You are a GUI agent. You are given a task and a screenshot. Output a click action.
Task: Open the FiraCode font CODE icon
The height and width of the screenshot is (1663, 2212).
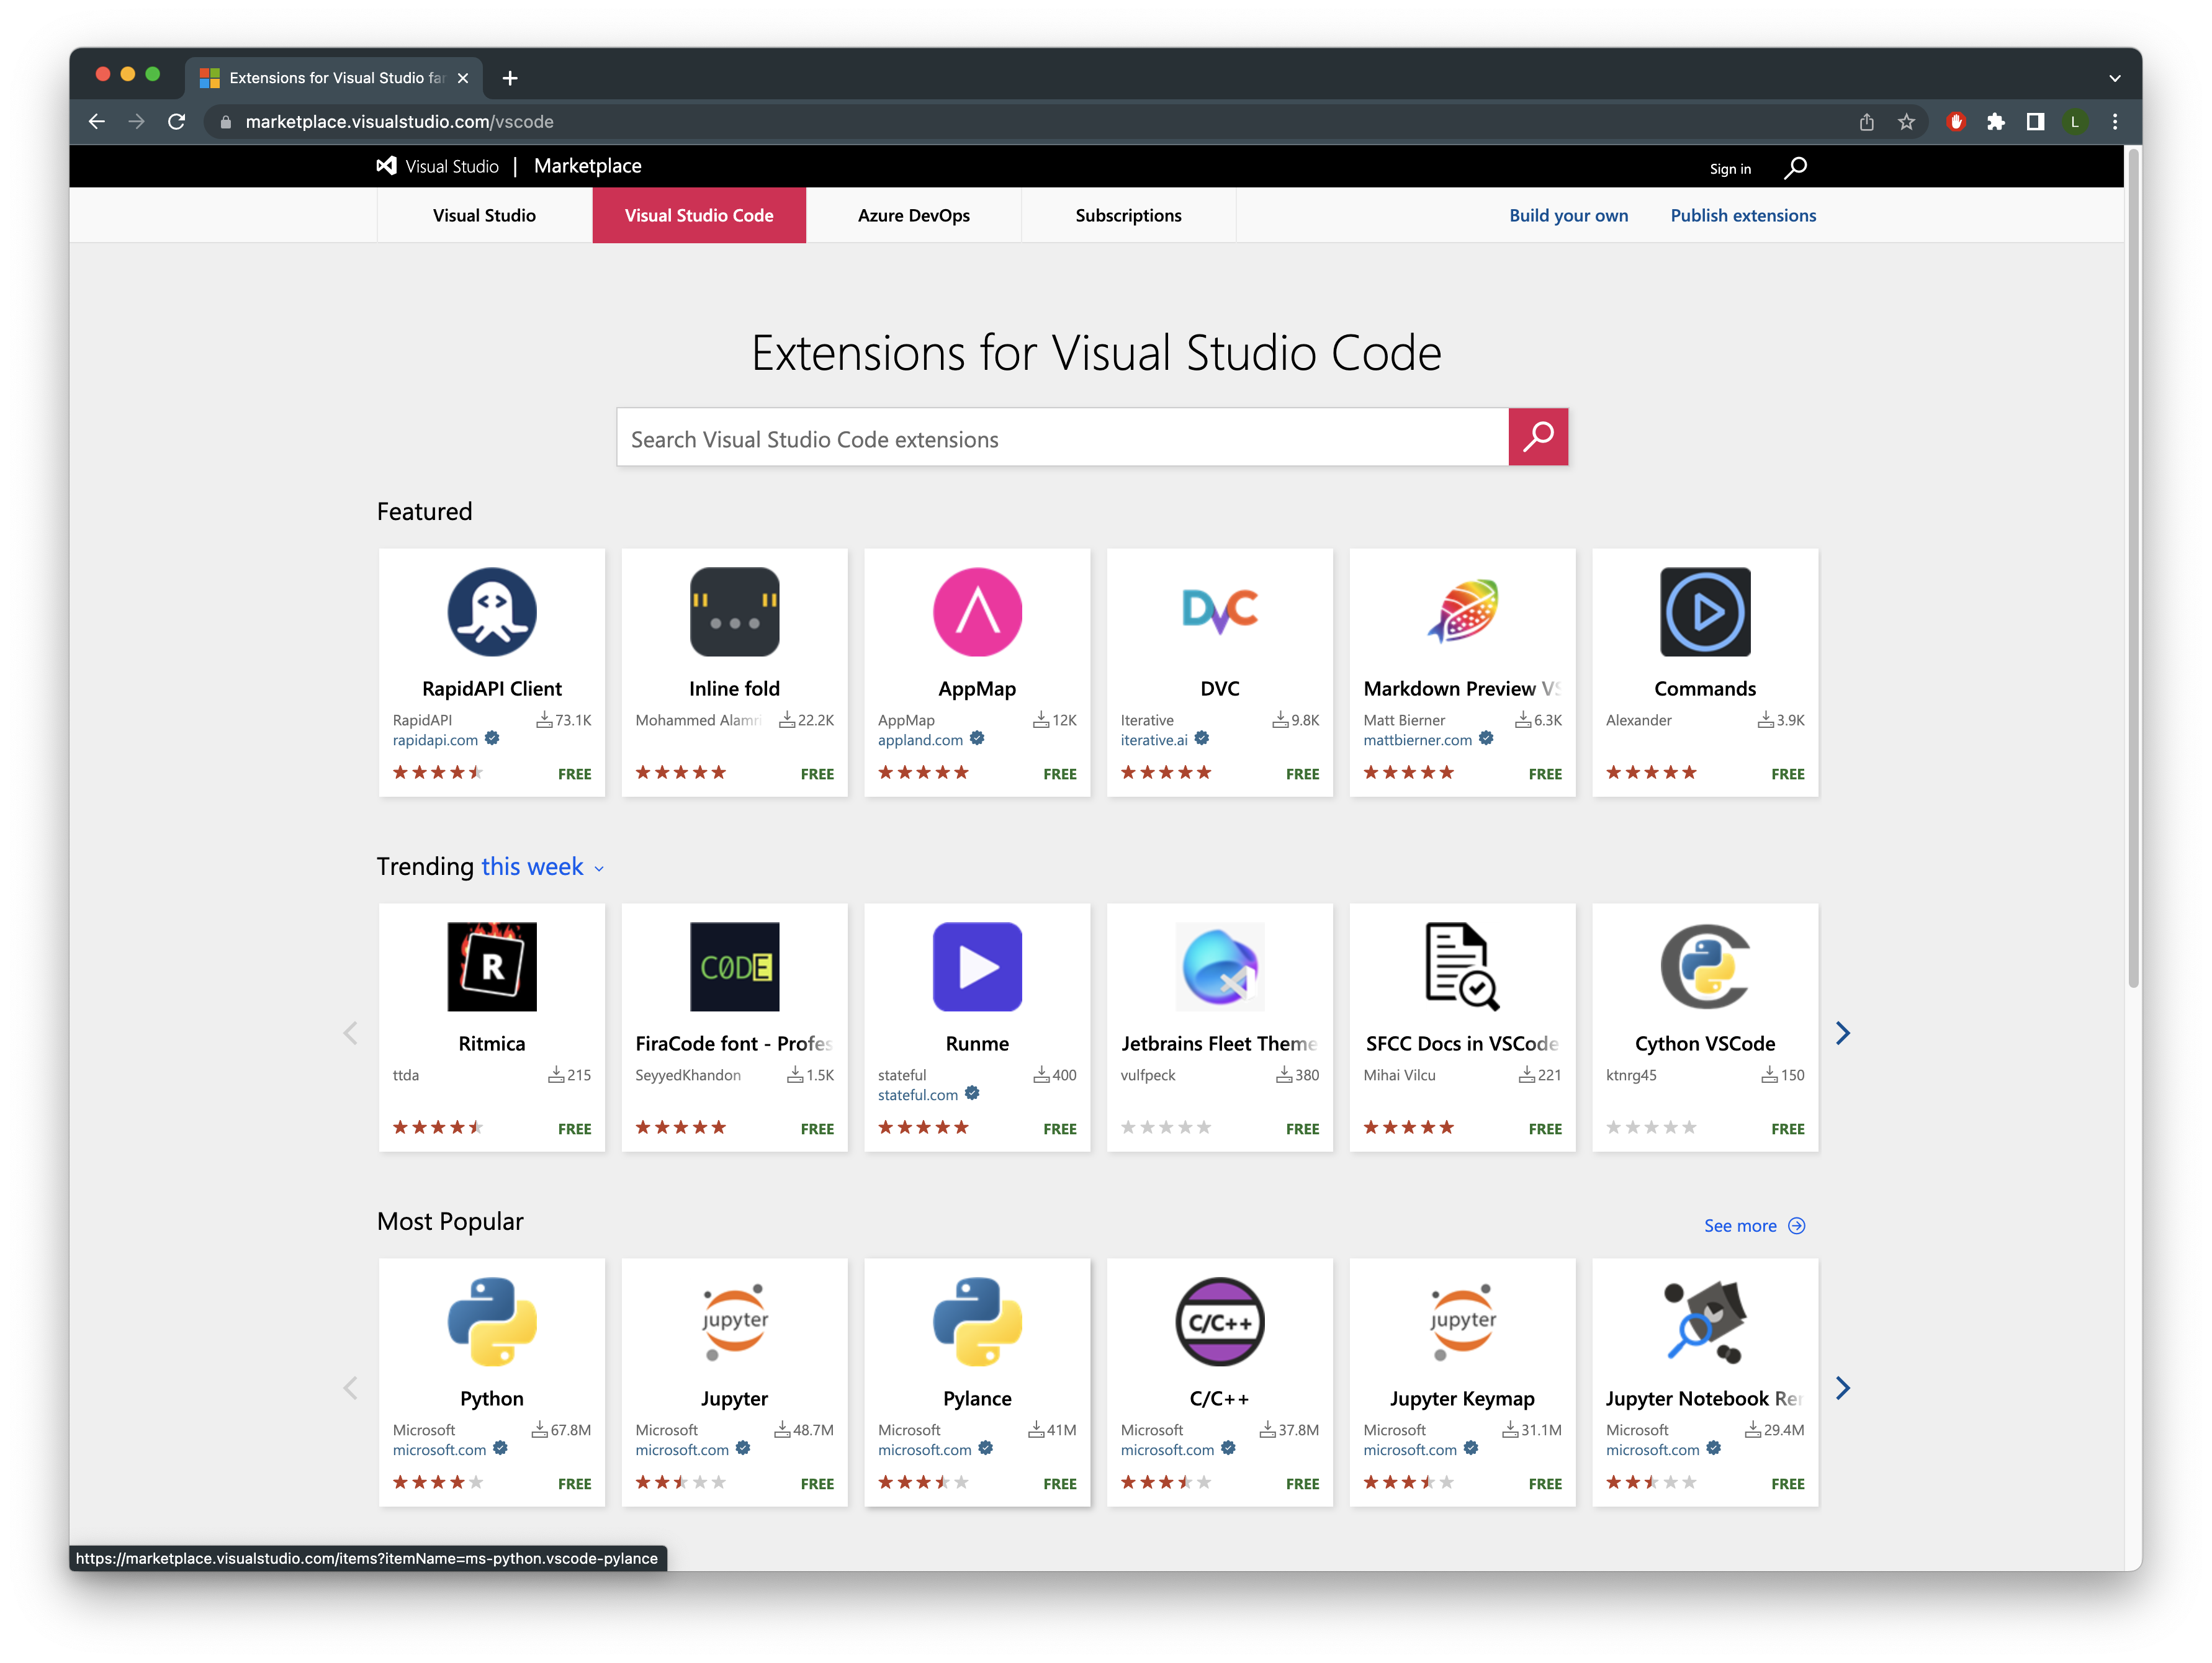point(734,966)
